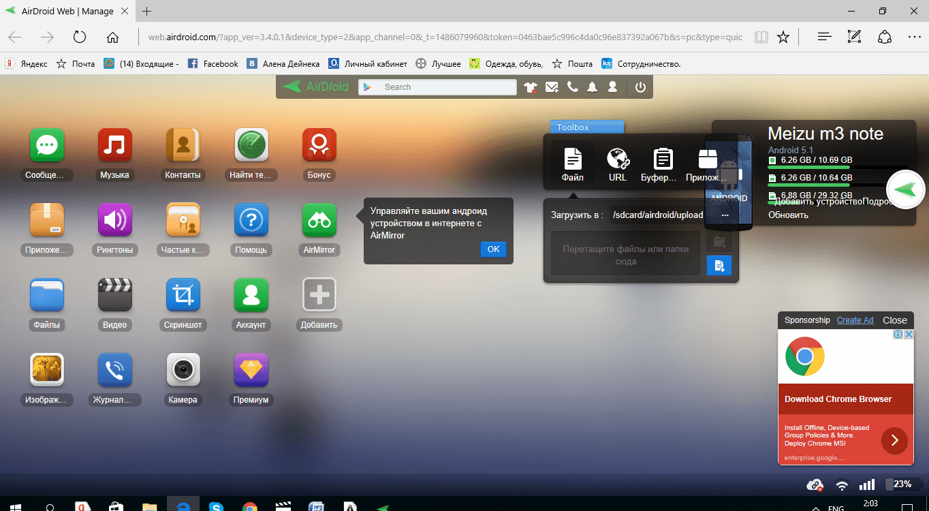This screenshot has width=929, height=511.
Task: Select the Файл tab in Toolbox
Action: coord(572,165)
